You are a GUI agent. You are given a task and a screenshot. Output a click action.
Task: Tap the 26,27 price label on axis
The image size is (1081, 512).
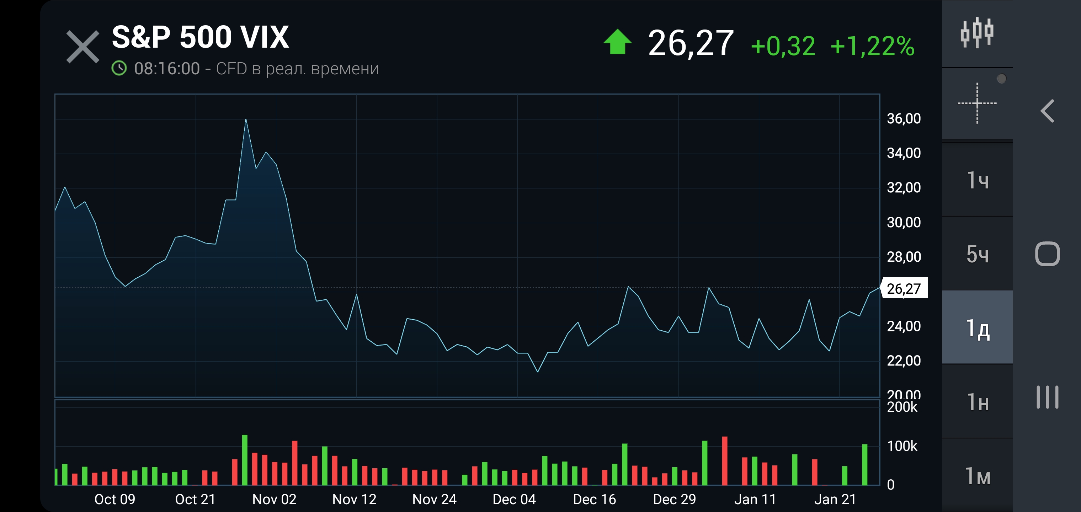[904, 289]
